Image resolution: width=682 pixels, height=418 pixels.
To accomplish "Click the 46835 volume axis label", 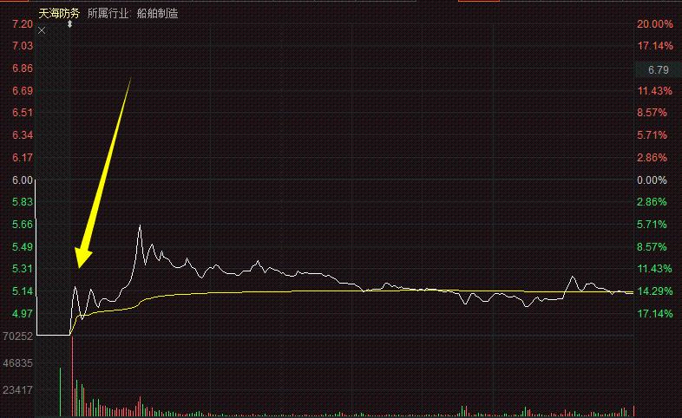I will pyautogui.click(x=18, y=363).
